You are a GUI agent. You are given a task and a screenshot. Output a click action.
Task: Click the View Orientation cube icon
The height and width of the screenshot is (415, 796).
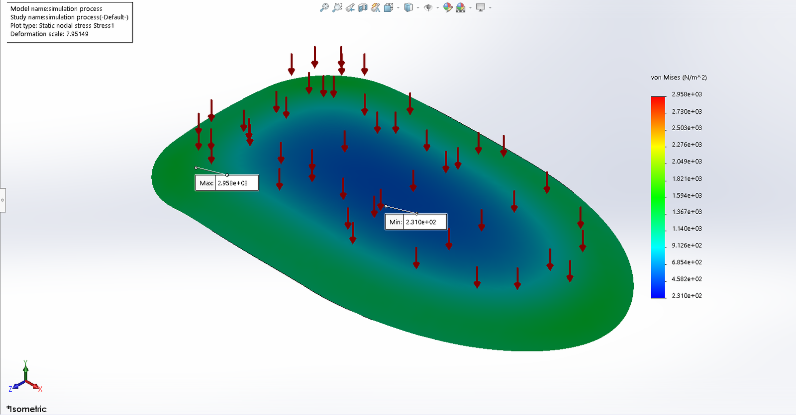pos(389,7)
